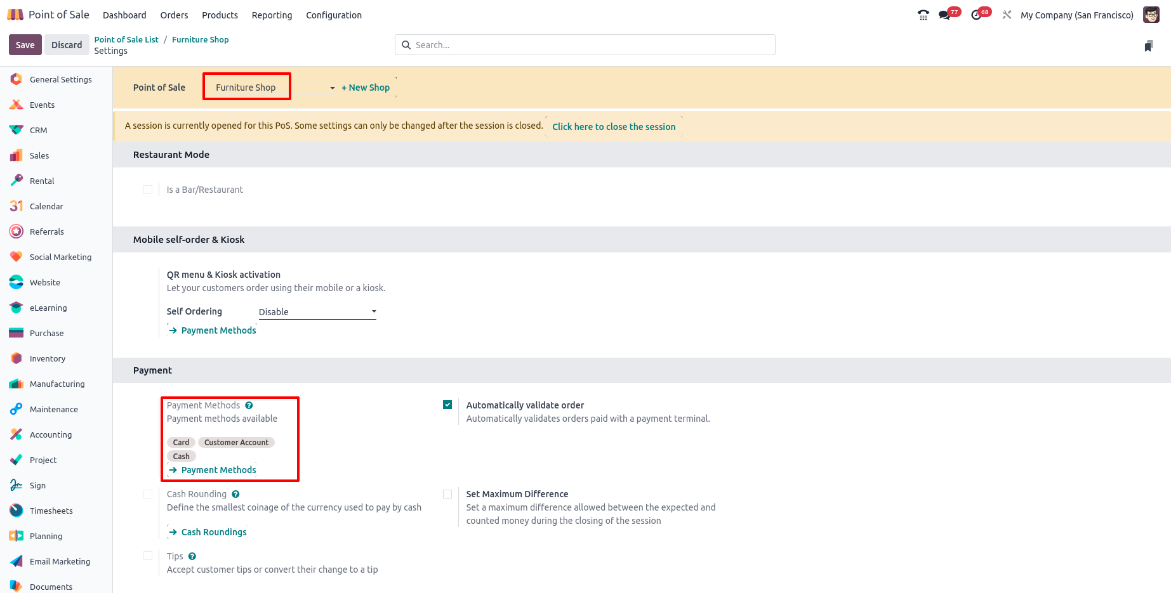Open the CRM settings icon
The height and width of the screenshot is (593, 1171).
(x=17, y=130)
